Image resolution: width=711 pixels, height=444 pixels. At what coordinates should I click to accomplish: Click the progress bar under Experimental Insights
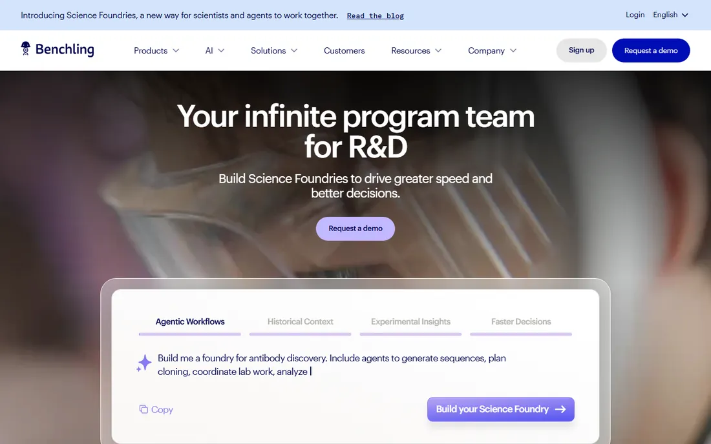point(411,334)
